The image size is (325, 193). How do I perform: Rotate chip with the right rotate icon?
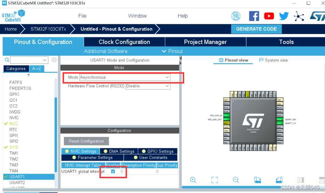[279, 180]
